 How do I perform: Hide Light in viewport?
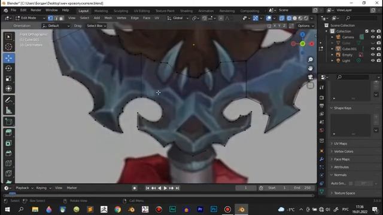(373, 61)
